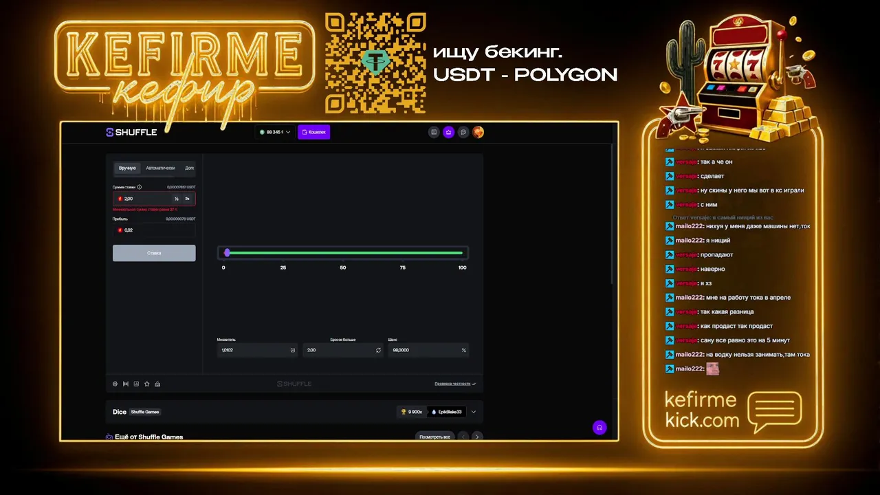Image resolution: width=880 pixels, height=495 pixels.
Task: Click the Шанс field showing 98,0000
Action: tap(428, 350)
